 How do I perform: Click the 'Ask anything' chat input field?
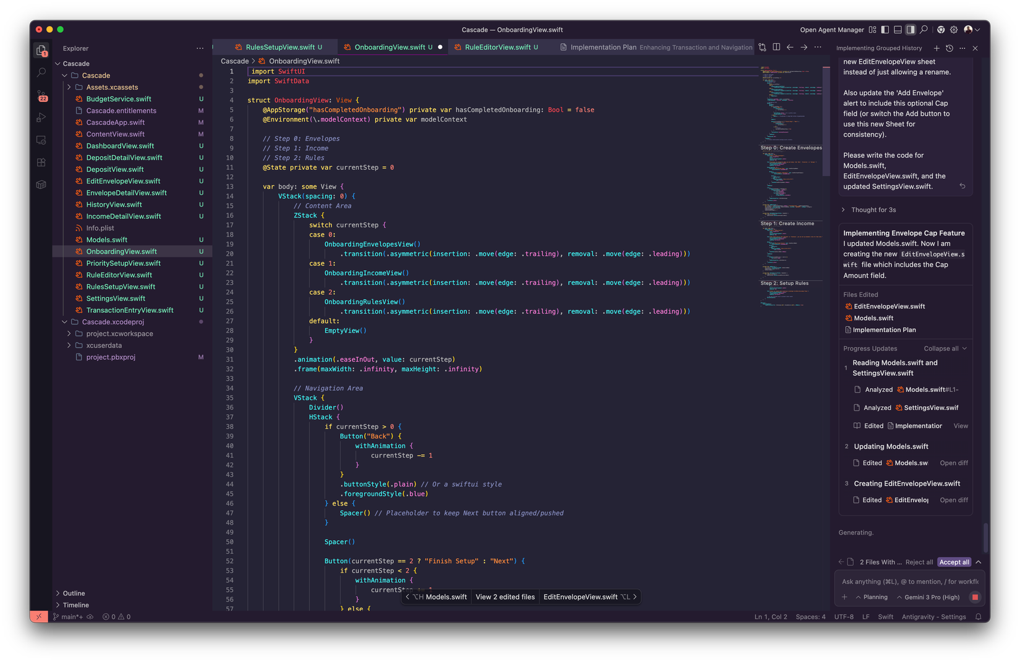coord(909,582)
